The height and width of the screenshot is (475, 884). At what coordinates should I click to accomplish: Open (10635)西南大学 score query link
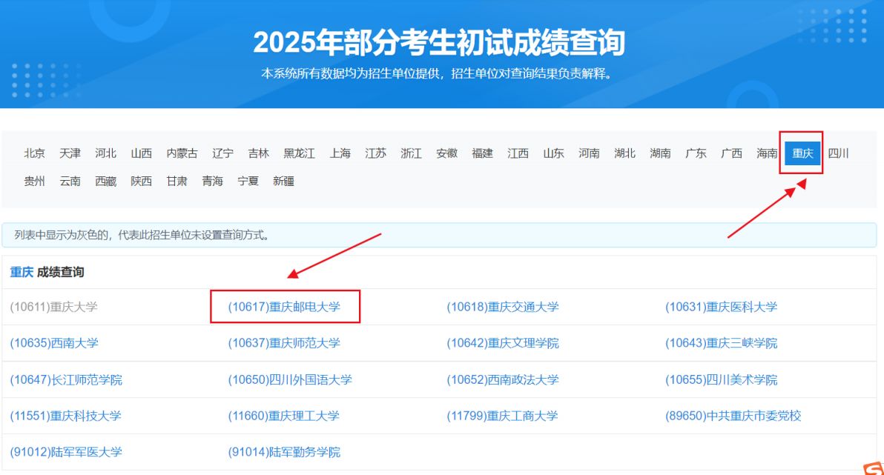point(54,343)
